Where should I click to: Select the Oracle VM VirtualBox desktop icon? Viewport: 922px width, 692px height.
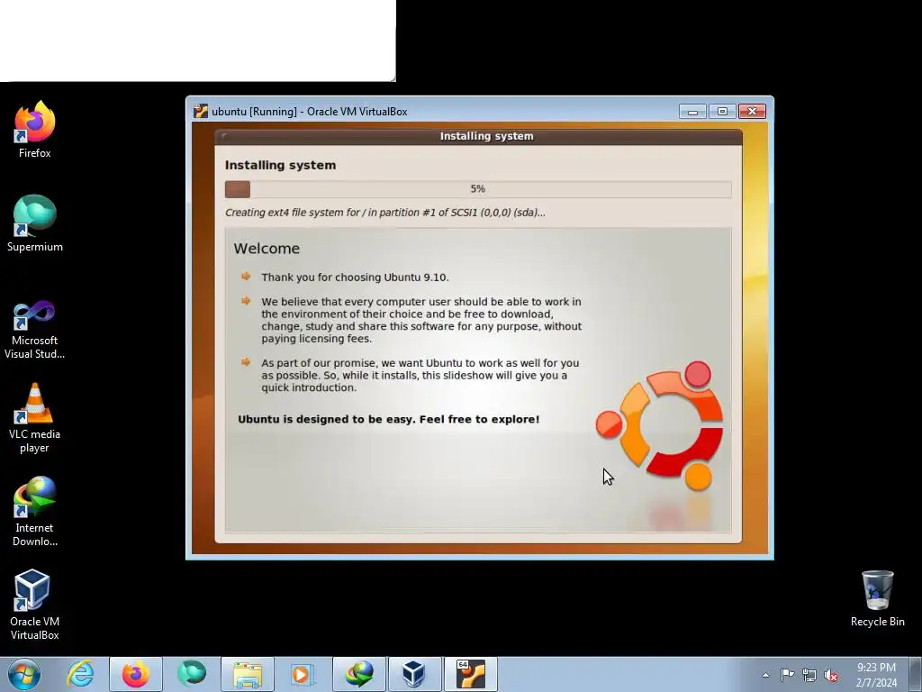click(x=35, y=605)
